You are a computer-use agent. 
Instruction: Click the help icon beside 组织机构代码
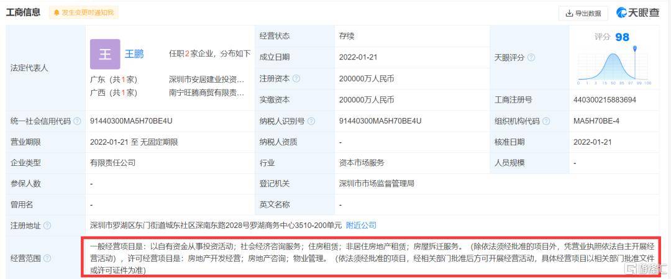[547, 121]
